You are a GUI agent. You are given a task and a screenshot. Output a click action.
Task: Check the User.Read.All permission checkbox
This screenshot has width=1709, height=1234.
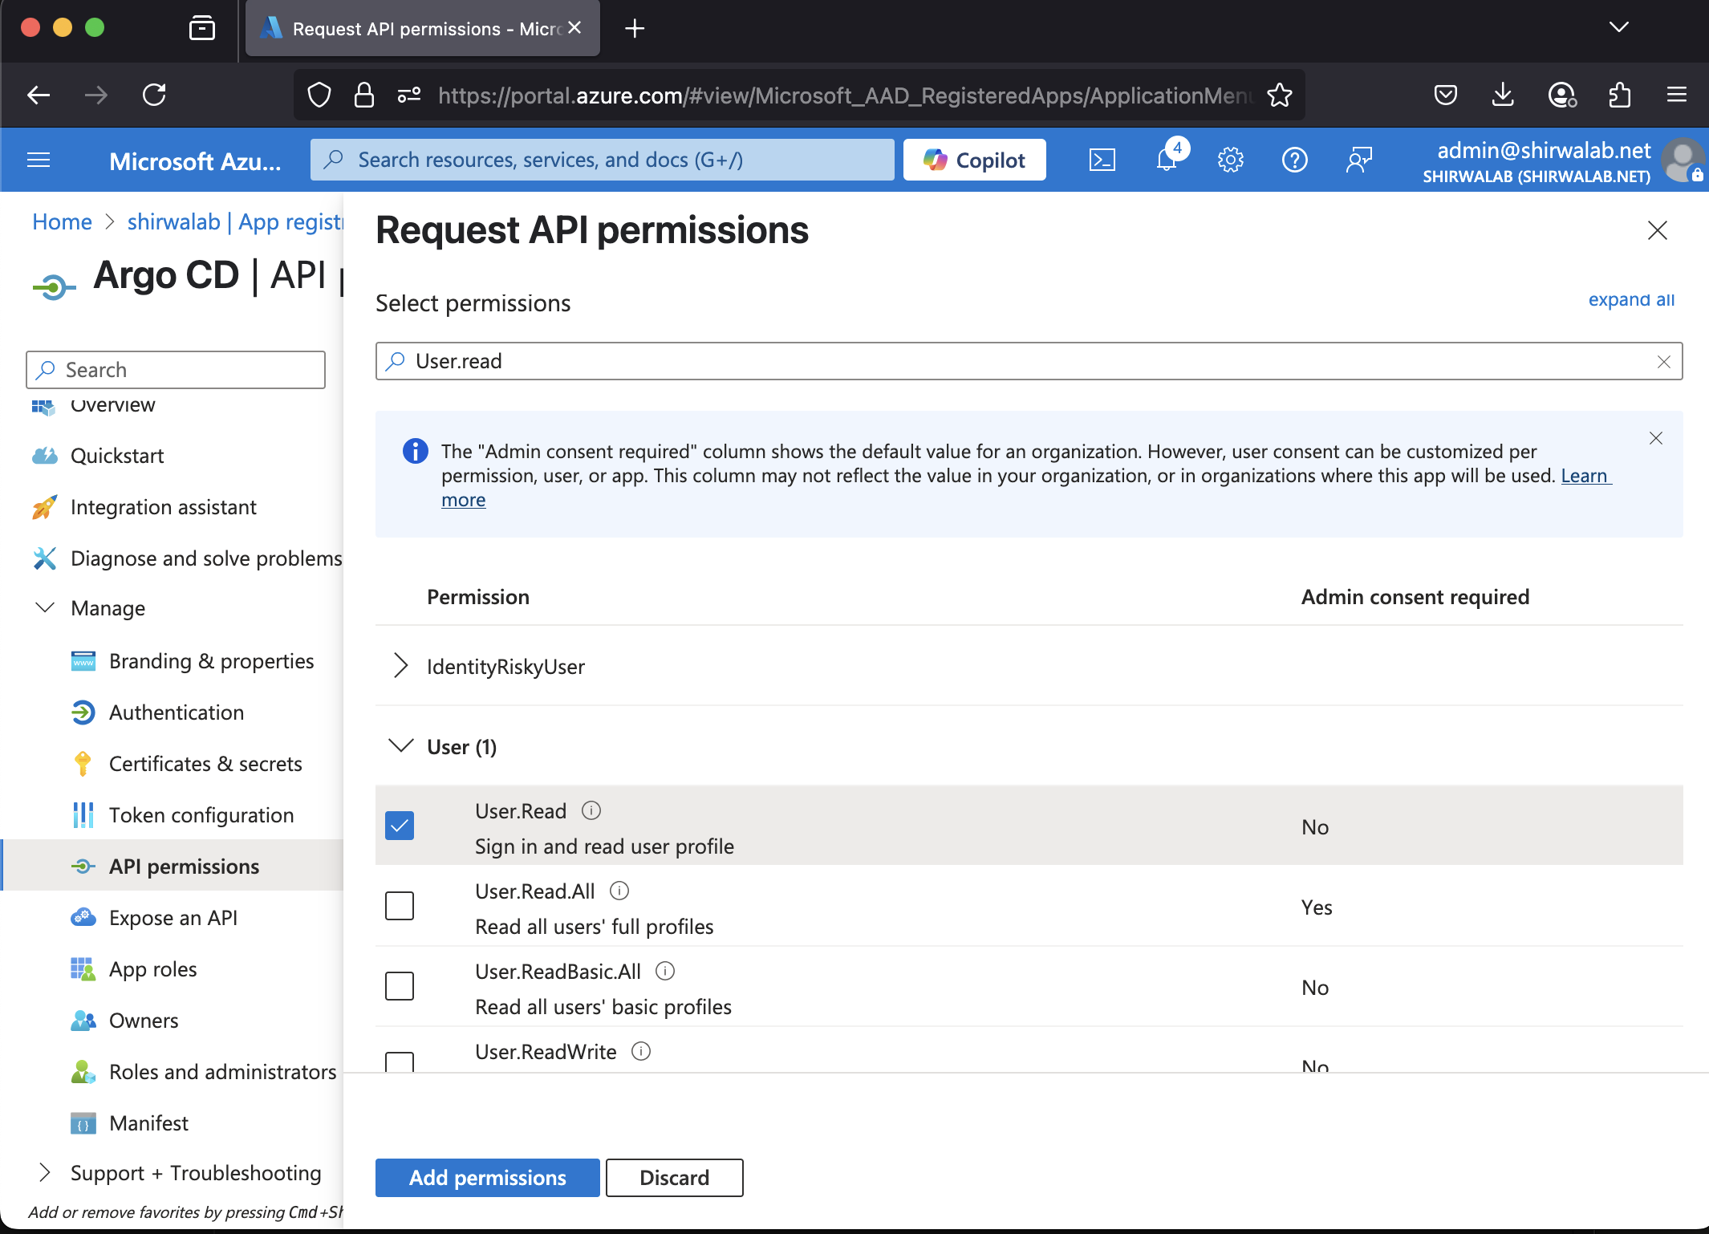point(400,906)
